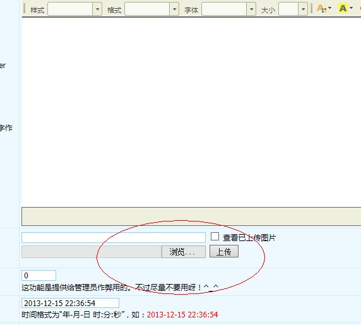Screen dimensions: 361x325
Task: Click the input field containing 0
Action: (x=38, y=276)
